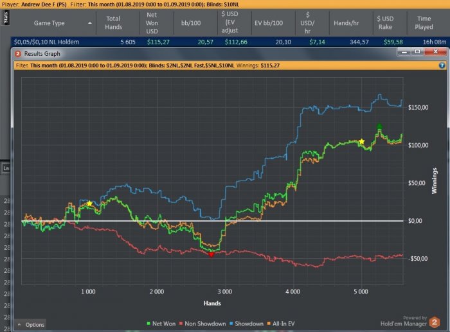Click the Results Graph window app icon
450x332 pixels.
point(18,53)
